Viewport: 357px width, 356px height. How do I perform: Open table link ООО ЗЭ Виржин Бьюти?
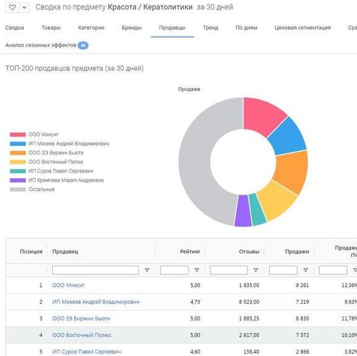pyautogui.click(x=81, y=319)
